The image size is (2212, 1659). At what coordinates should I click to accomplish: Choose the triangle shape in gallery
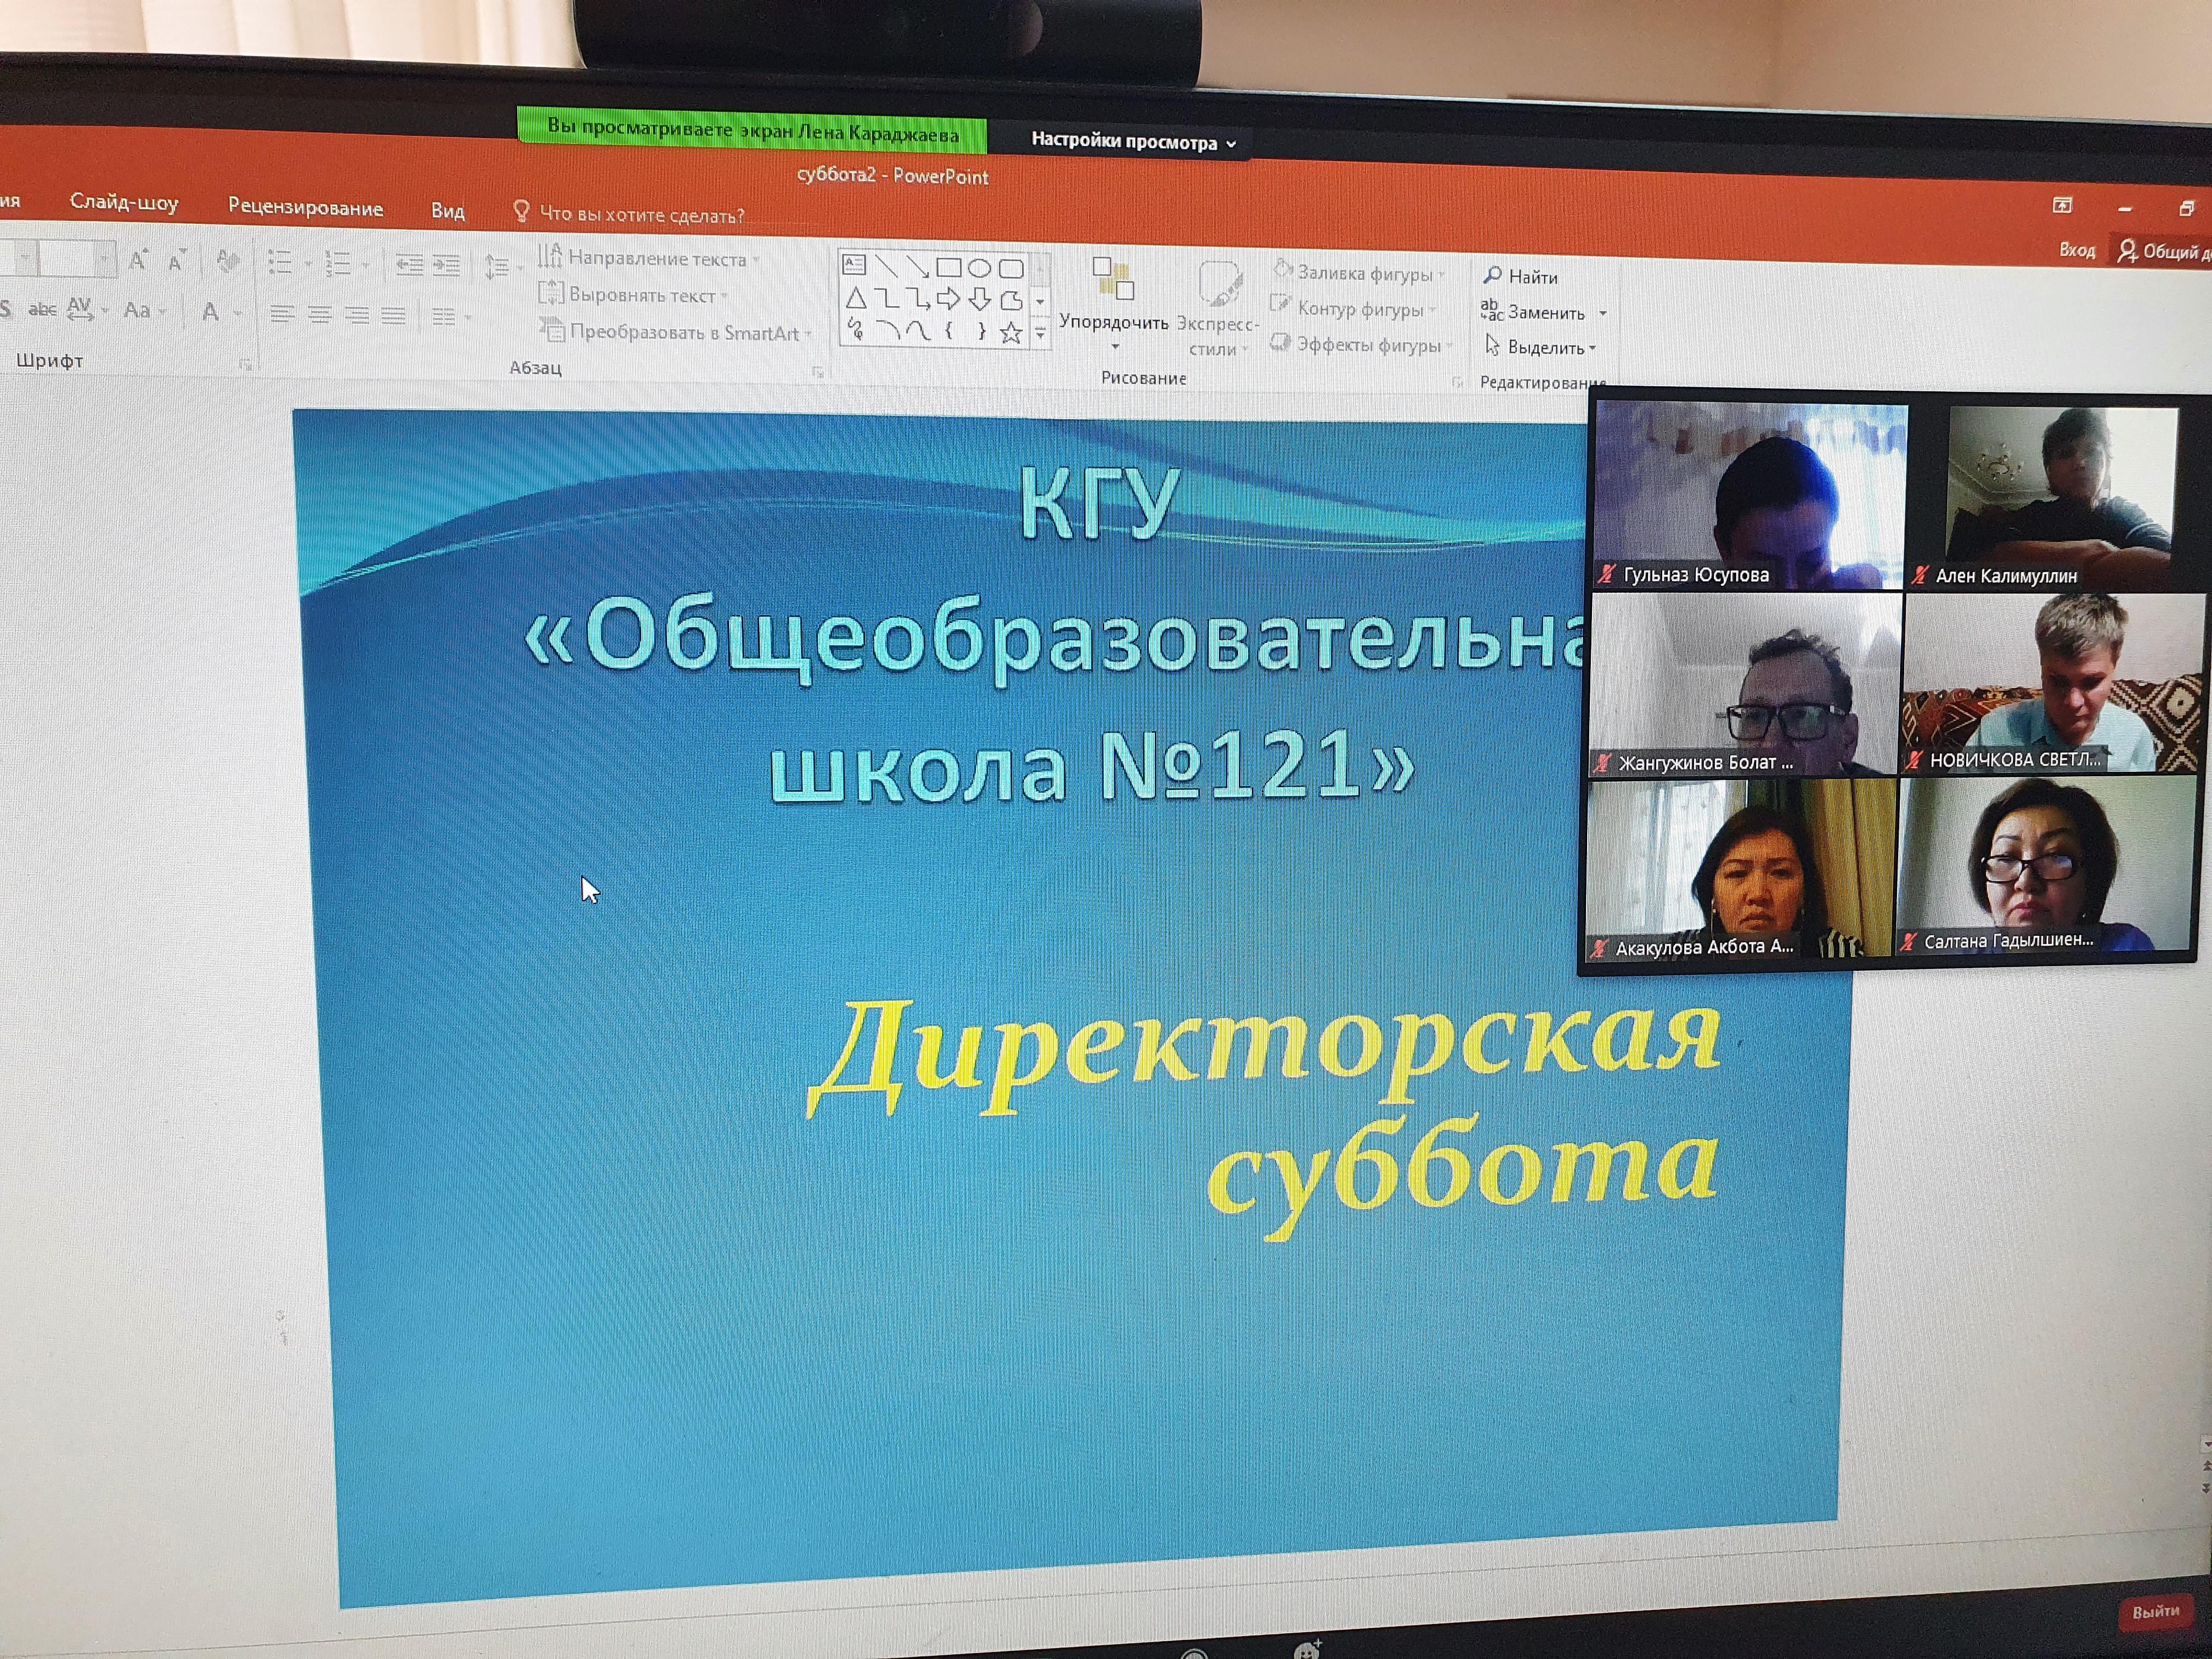click(856, 298)
